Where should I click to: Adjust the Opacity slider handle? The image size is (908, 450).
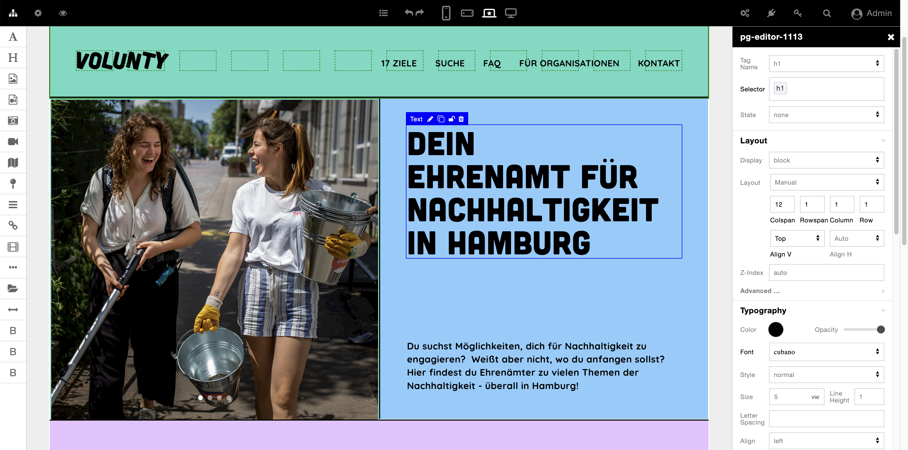click(880, 329)
